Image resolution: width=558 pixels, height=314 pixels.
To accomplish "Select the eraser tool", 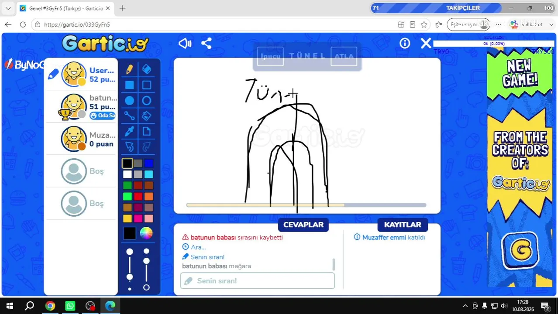I will pos(147,69).
